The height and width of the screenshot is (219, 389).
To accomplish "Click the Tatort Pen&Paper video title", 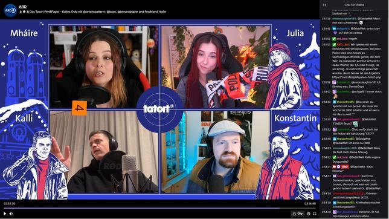I will coord(93,11).
